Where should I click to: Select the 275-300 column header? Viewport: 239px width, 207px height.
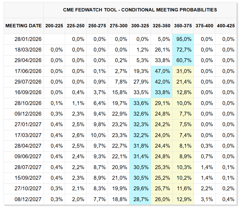coord(119,26)
